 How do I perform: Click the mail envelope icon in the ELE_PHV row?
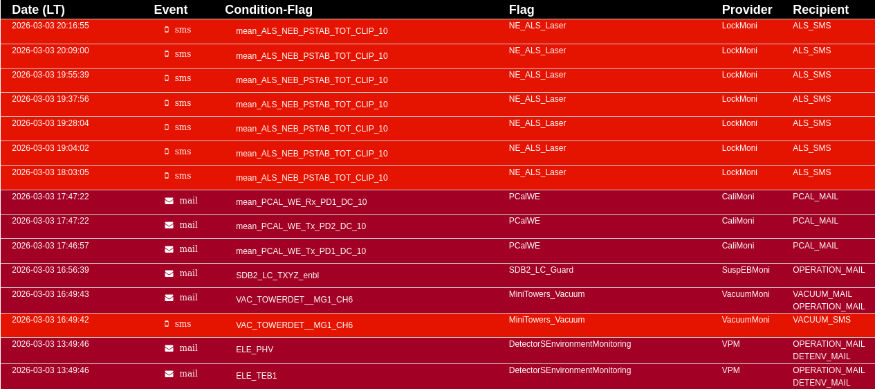[169, 348]
